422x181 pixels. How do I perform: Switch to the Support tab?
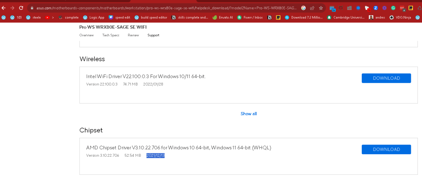(x=153, y=35)
